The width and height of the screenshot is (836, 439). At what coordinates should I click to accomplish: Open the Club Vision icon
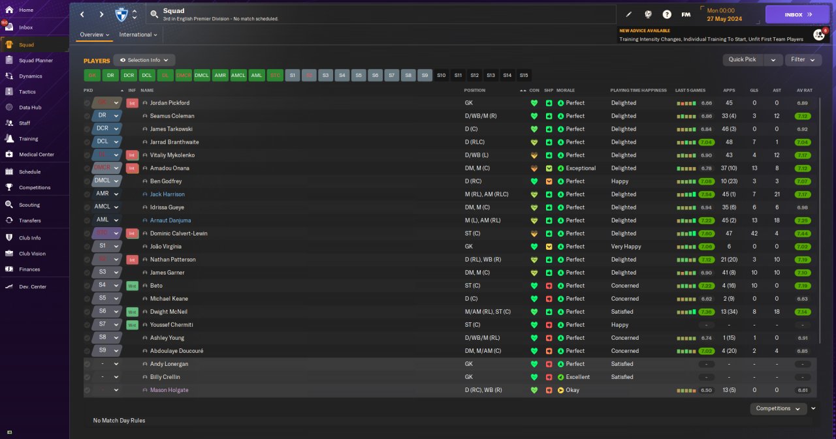(x=9, y=253)
